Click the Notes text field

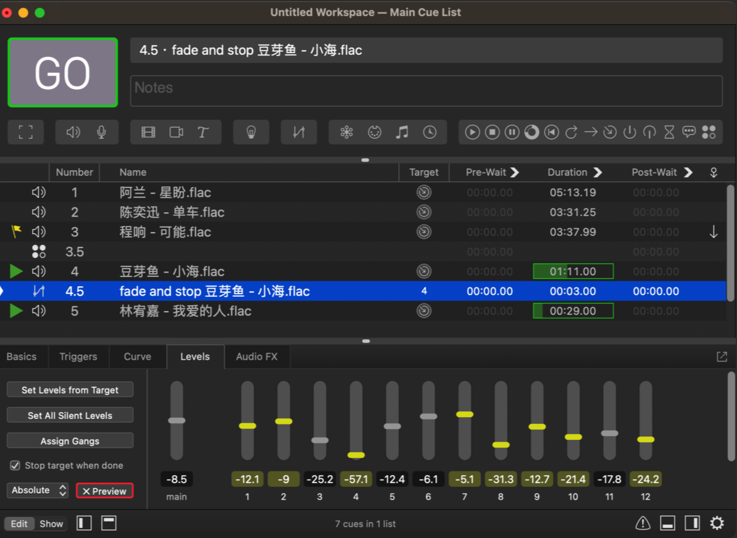[x=427, y=91]
